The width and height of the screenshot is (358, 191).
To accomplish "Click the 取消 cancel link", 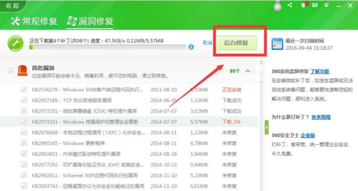I will pyautogui.click(x=207, y=43).
